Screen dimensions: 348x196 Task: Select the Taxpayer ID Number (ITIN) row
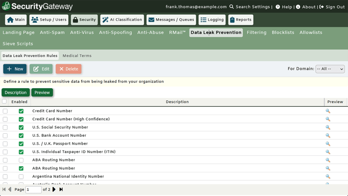coord(5,152)
